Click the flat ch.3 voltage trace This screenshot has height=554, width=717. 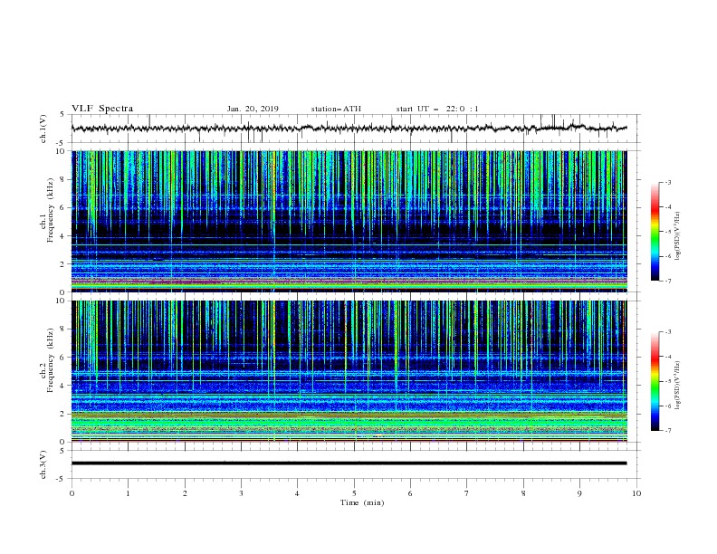349,463
